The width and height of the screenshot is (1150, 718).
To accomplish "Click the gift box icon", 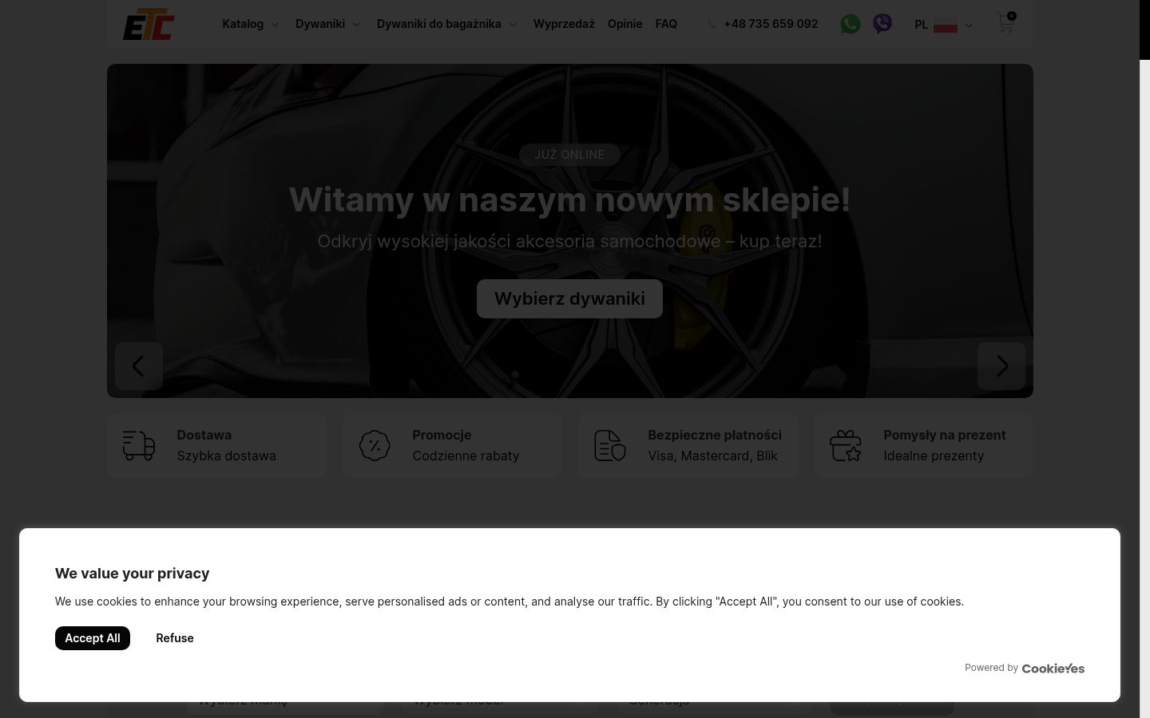I will 846,445.
